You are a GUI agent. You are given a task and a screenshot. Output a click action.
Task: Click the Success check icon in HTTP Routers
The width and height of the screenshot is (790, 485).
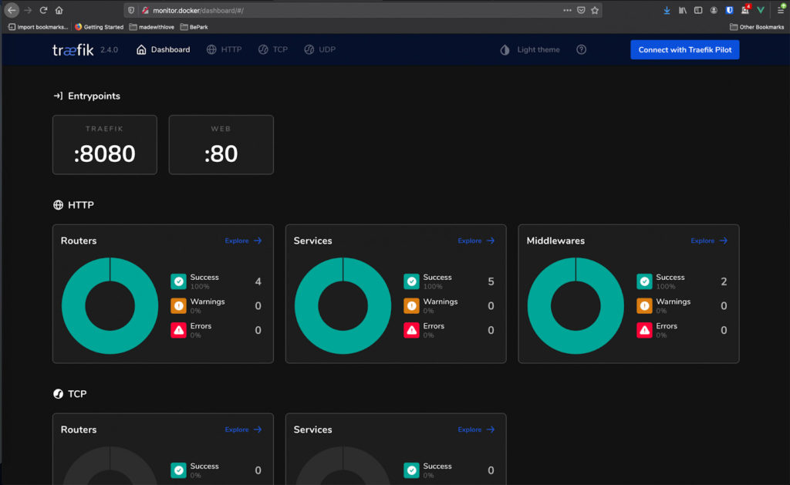tap(178, 281)
